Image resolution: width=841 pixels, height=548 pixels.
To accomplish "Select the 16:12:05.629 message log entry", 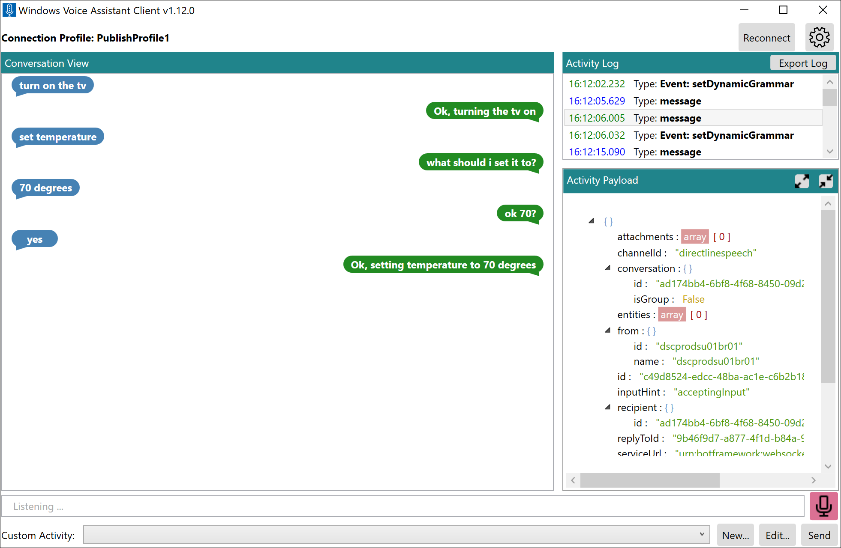I will (693, 101).
